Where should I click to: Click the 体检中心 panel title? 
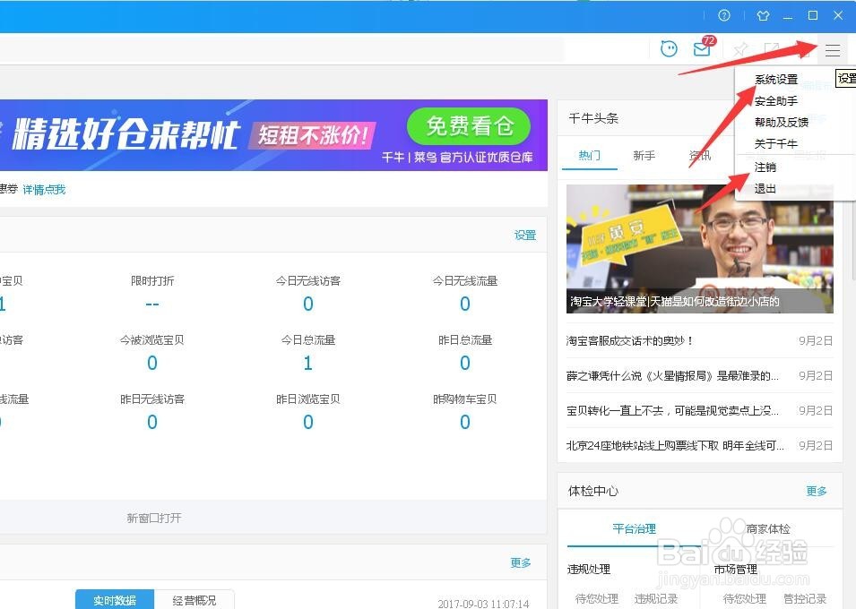[x=592, y=491]
